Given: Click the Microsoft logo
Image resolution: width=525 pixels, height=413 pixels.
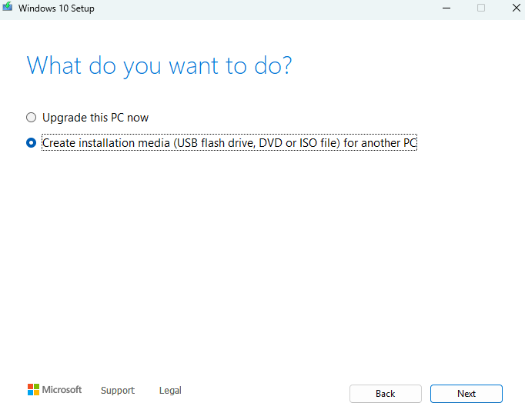Looking at the screenshot, I should (55, 390).
